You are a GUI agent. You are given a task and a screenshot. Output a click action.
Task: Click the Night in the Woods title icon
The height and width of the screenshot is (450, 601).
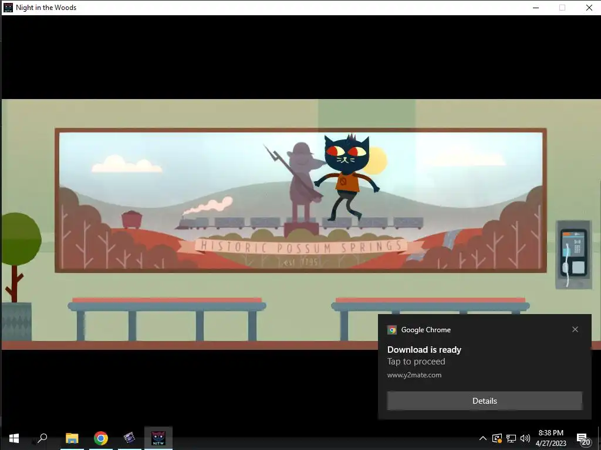coord(8,7)
